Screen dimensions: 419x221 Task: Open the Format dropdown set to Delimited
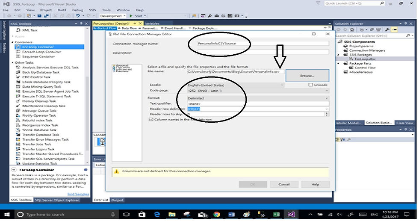(x=327, y=98)
